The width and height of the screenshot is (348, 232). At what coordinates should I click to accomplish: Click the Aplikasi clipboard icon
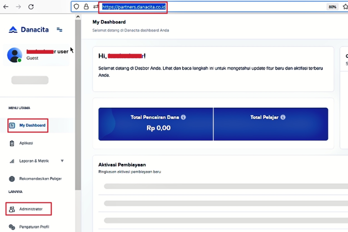(x=12, y=143)
